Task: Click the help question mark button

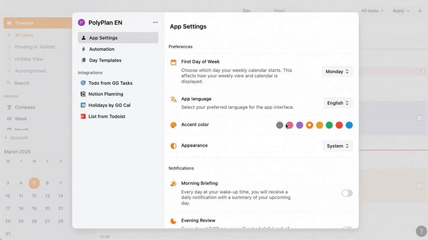Action: pyautogui.click(x=421, y=231)
